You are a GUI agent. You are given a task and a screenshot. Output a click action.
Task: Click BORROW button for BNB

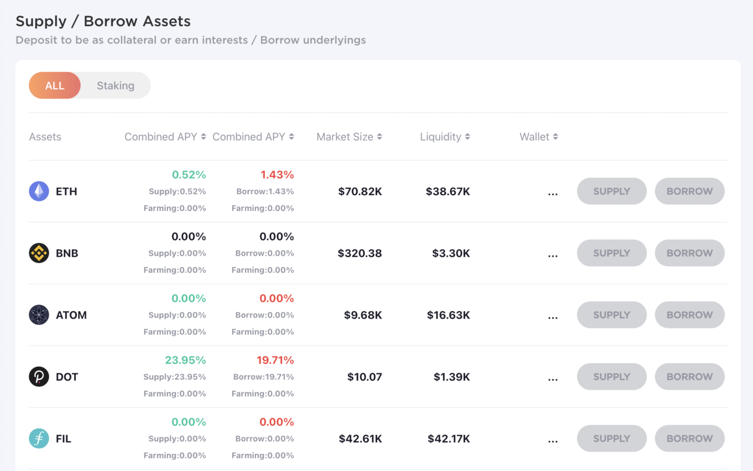(689, 253)
